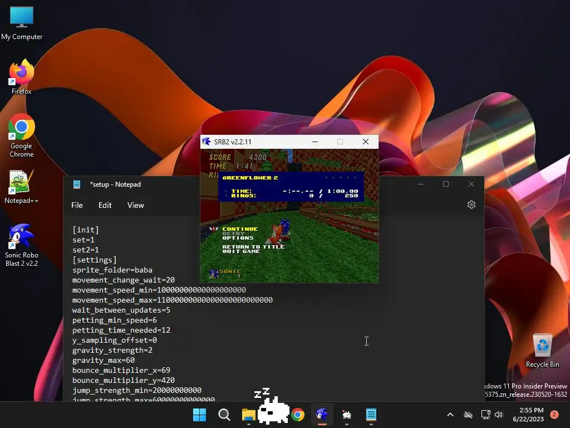Maximize the Notepad setup window
This screenshot has height=428, width=570.
click(x=446, y=184)
